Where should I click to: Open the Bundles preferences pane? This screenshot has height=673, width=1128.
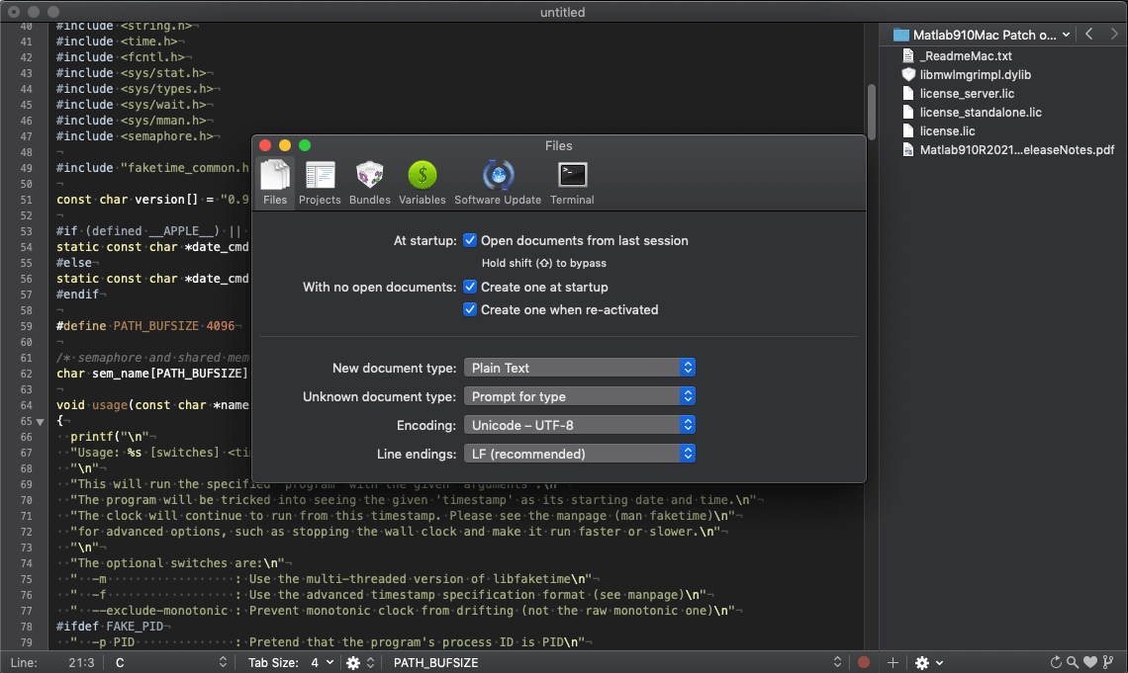pyautogui.click(x=370, y=183)
